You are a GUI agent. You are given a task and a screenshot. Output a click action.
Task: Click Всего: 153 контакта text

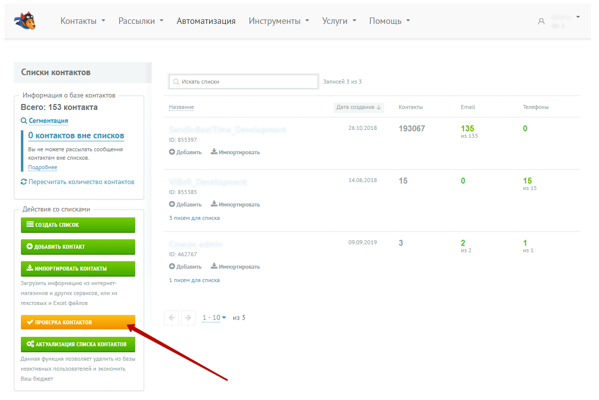click(59, 107)
